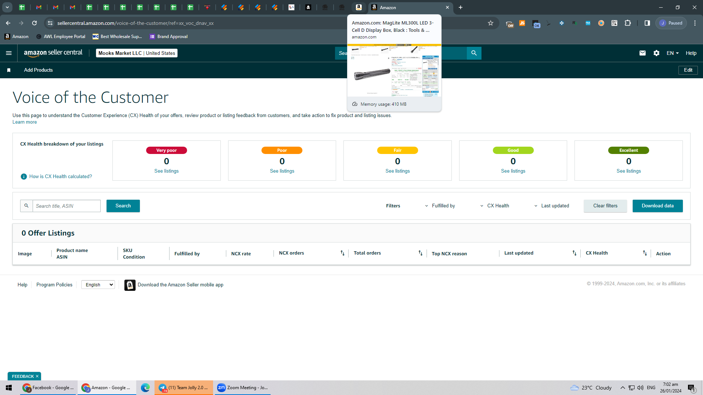Sort by NCX orders arrows
The height and width of the screenshot is (395, 703).
coord(342,253)
